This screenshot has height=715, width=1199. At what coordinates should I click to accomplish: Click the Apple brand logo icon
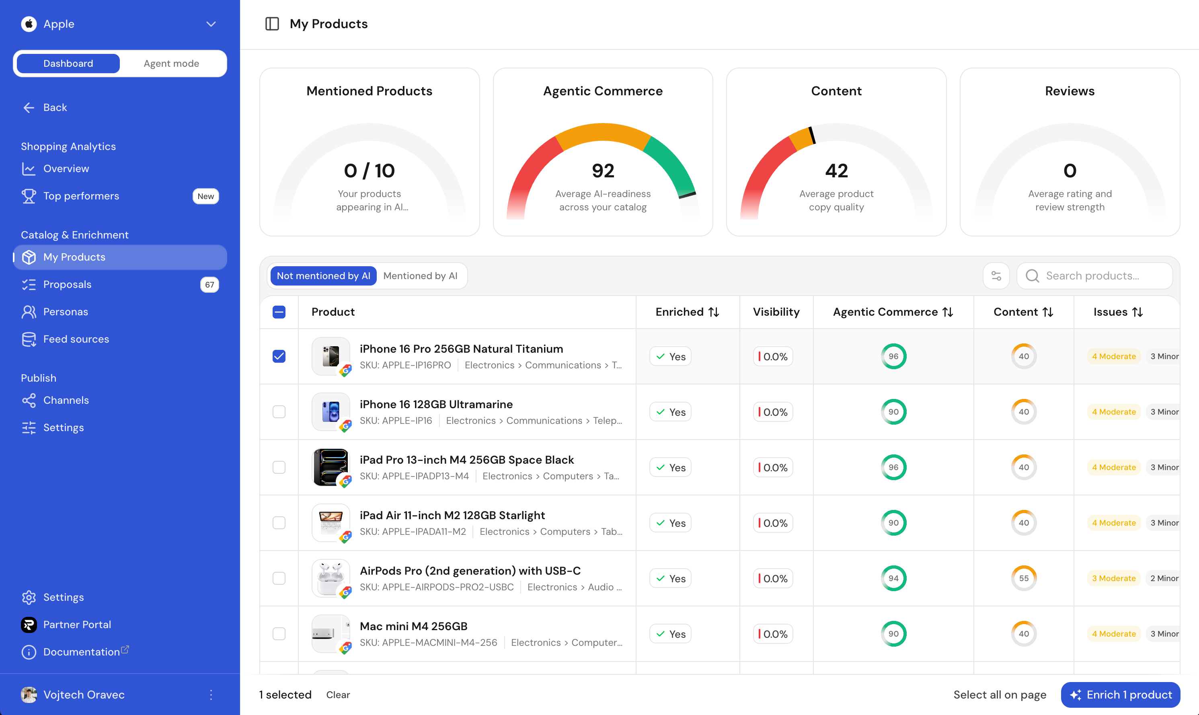click(29, 24)
